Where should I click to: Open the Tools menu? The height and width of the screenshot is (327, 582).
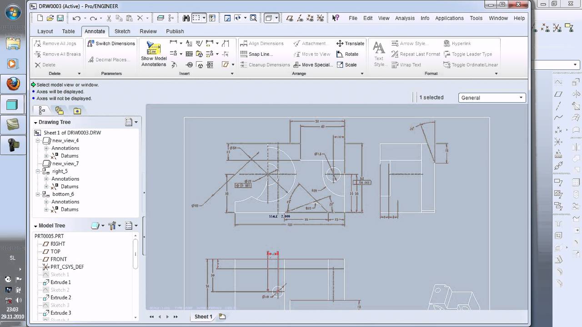point(476,18)
